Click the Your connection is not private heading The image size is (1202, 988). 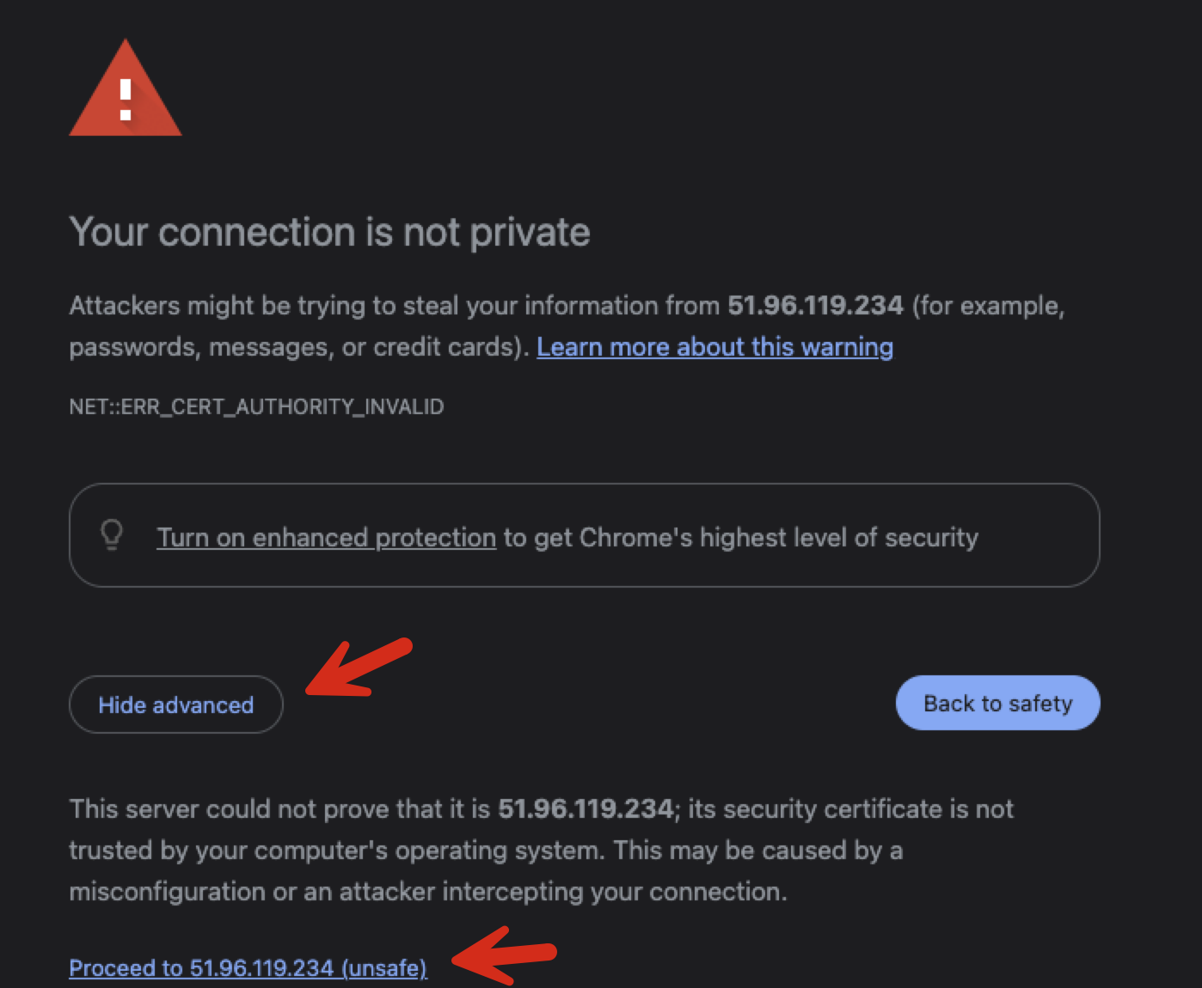coord(329,232)
